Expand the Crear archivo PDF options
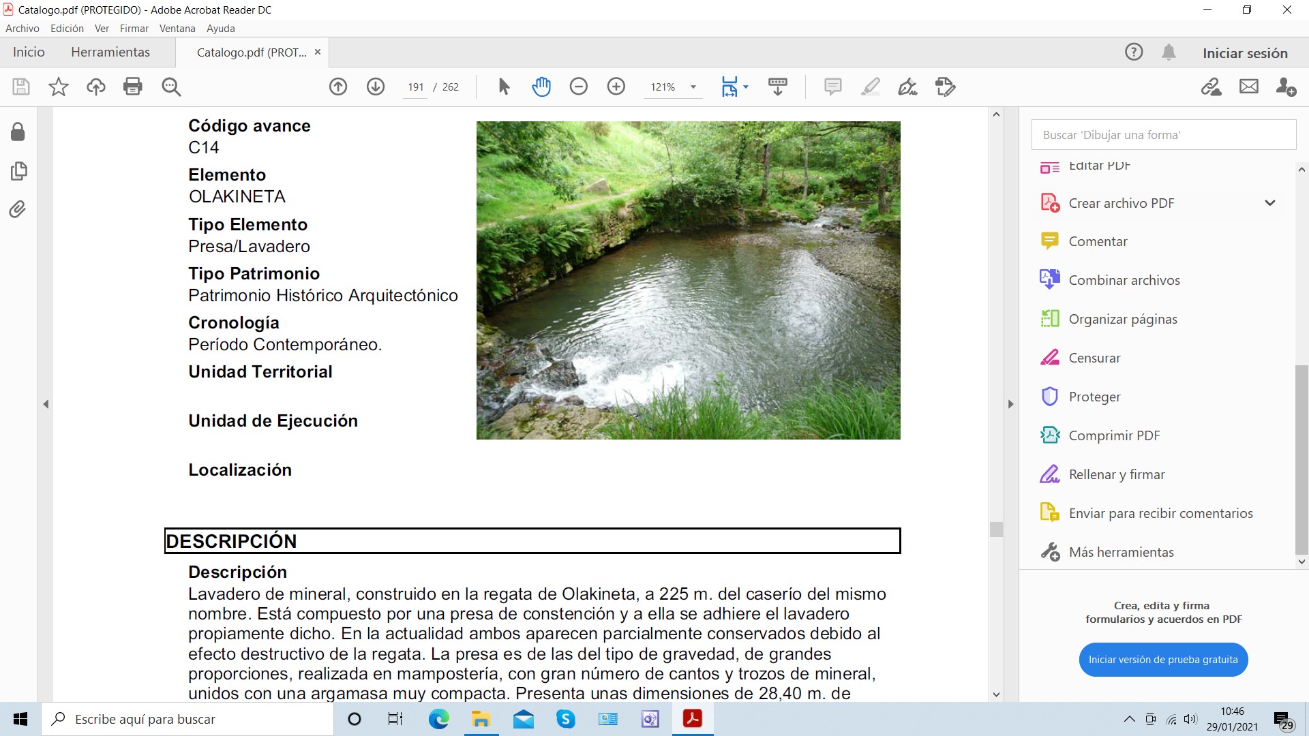 [1270, 203]
